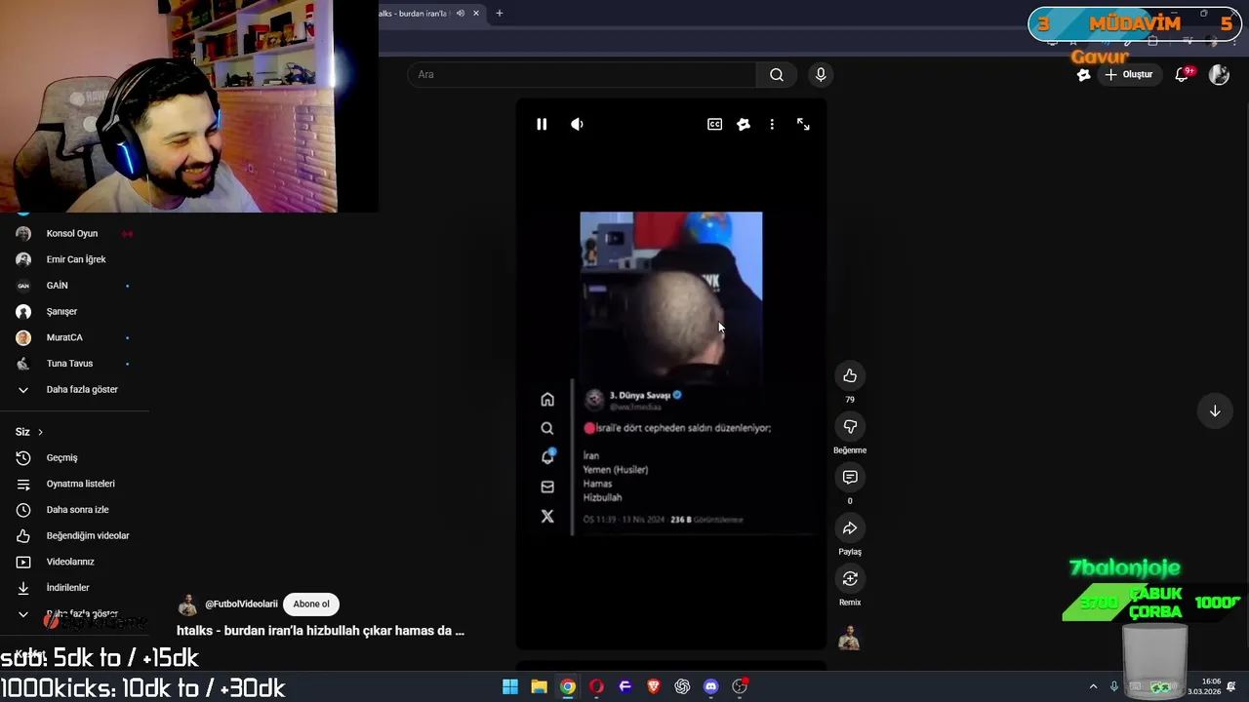This screenshot has height=702, width=1249.
Task: Click the Short title 'htalks - burdan iran'la hizbullah...'
Action: coord(320,631)
